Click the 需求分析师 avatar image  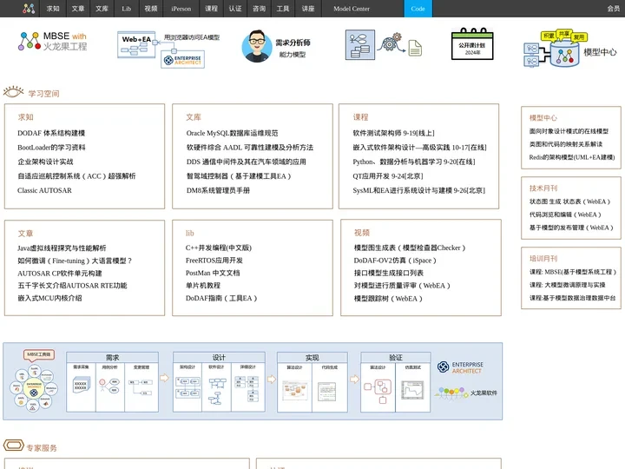256,46
